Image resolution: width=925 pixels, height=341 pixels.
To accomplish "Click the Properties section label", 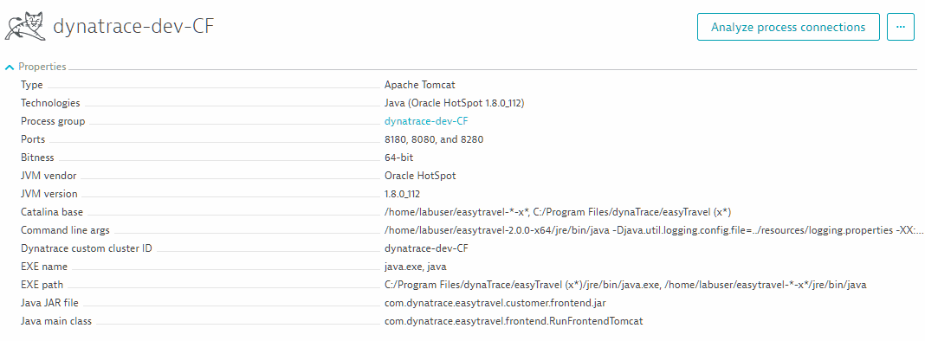I will click(x=42, y=67).
